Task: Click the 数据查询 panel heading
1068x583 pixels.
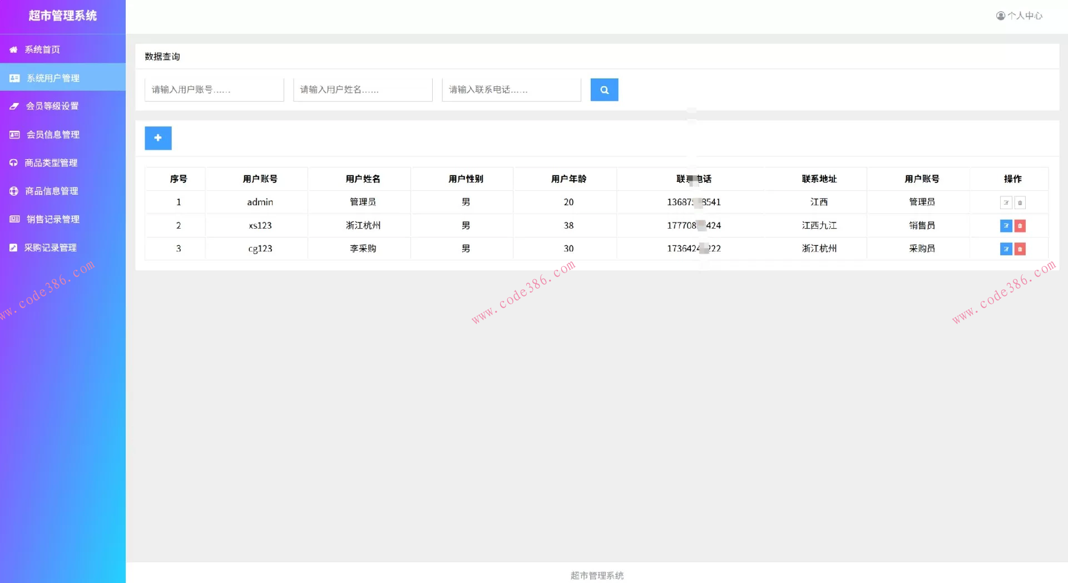Action: (162, 56)
